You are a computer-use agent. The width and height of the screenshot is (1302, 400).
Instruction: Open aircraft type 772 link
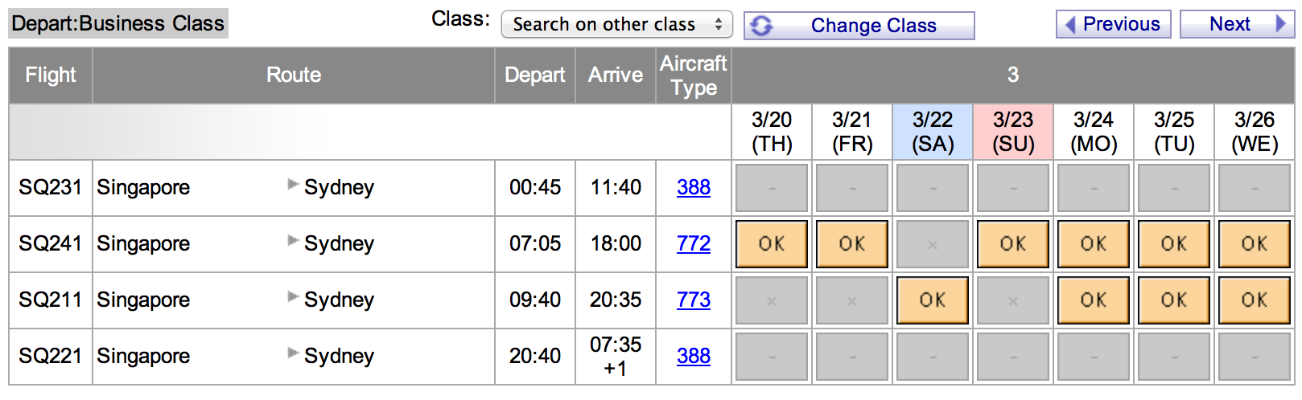coord(694,243)
